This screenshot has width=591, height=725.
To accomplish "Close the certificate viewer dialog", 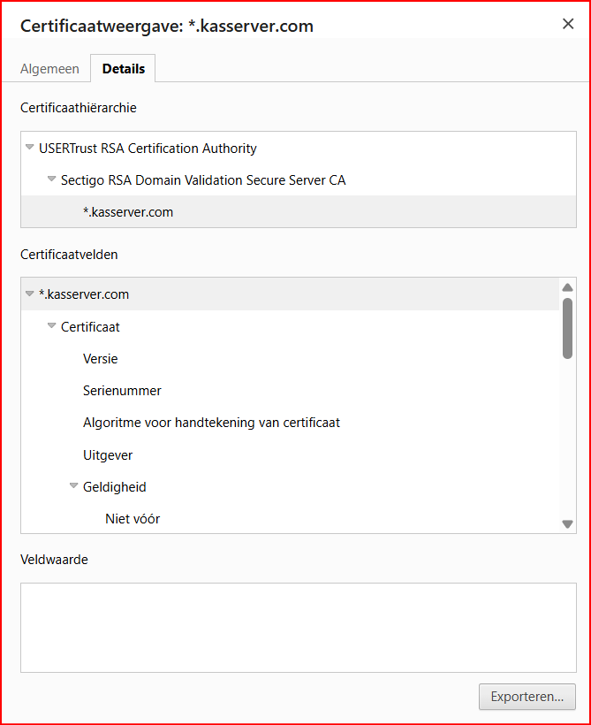I will coord(568,24).
